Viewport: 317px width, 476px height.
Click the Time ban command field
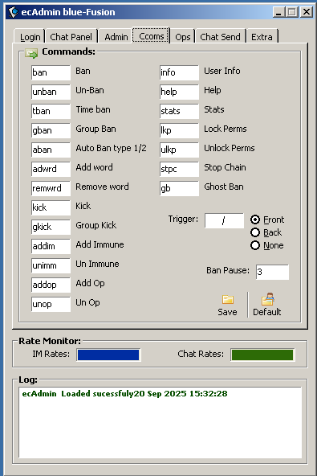[51, 111]
